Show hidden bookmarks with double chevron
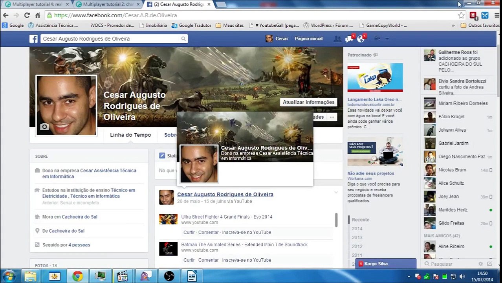Screen dimensions: 502x283 pos(453,25)
